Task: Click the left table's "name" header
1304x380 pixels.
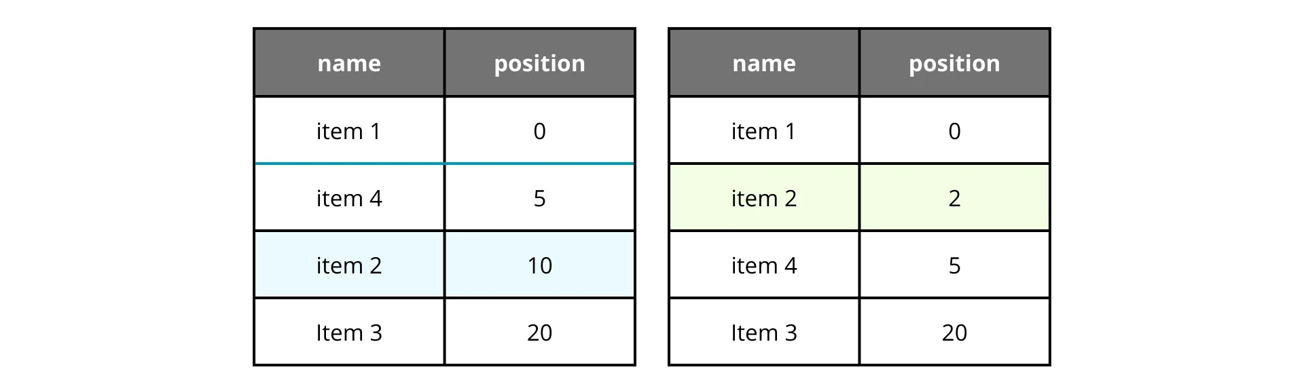Action: 349,63
